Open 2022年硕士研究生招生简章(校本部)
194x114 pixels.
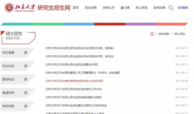[x=72, y=64]
